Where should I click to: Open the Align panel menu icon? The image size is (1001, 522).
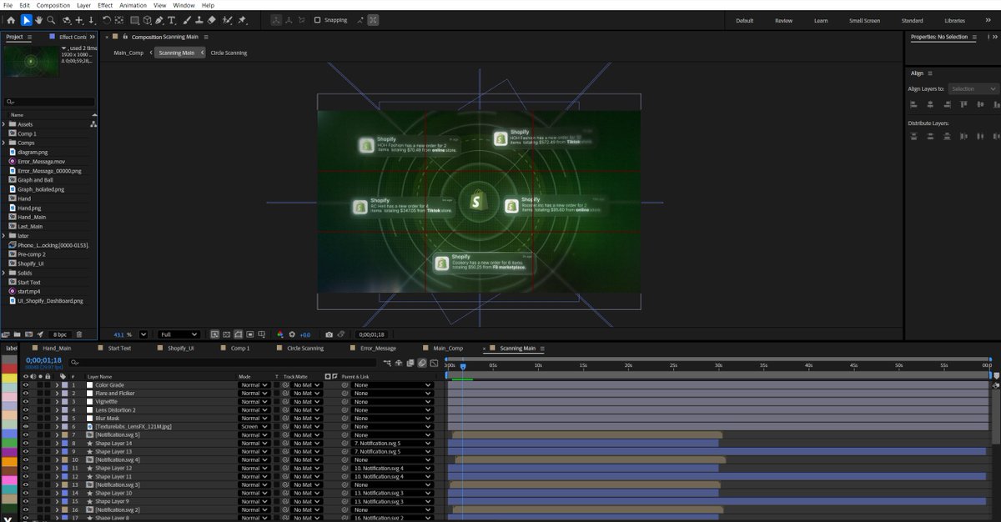(929, 73)
